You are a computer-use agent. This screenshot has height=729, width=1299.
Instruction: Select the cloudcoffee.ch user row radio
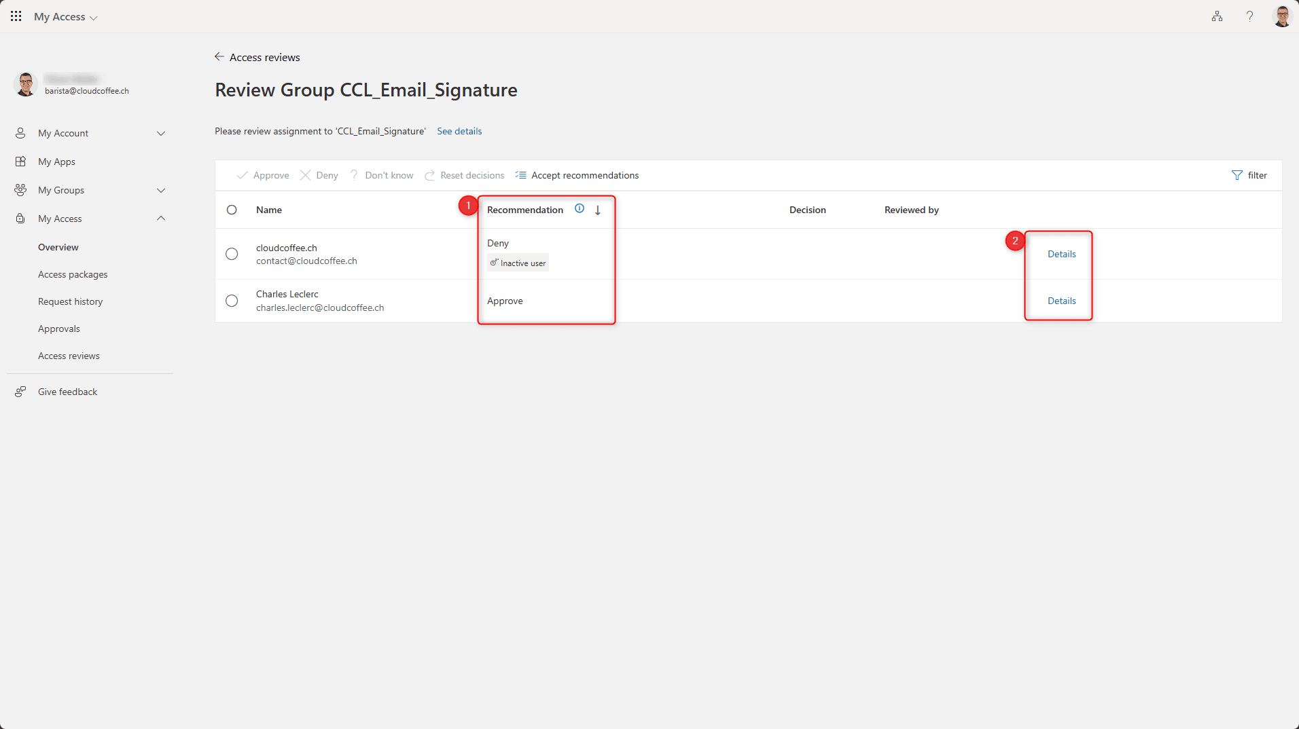(232, 254)
